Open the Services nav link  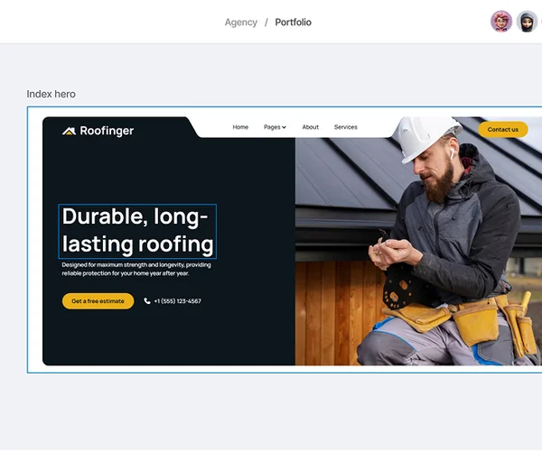tap(346, 127)
